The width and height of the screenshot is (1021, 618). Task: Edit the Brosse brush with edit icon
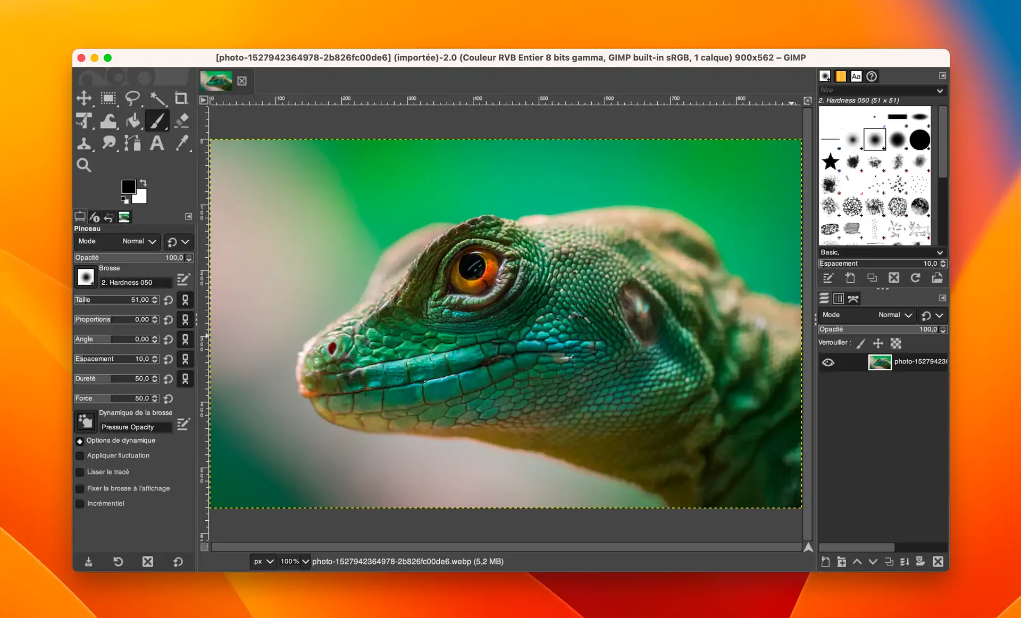[183, 279]
